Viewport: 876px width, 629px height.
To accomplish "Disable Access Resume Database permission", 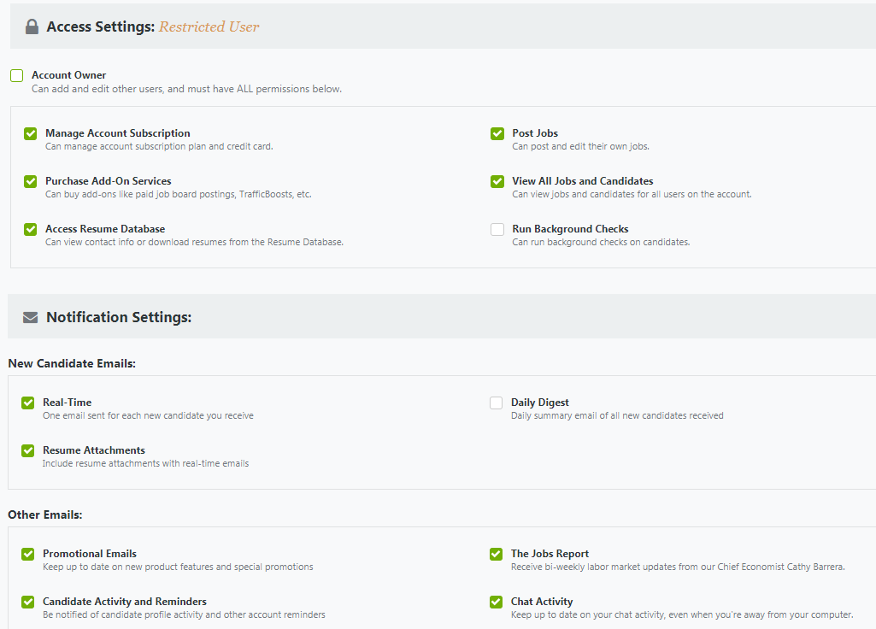I will (x=30, y=229).
